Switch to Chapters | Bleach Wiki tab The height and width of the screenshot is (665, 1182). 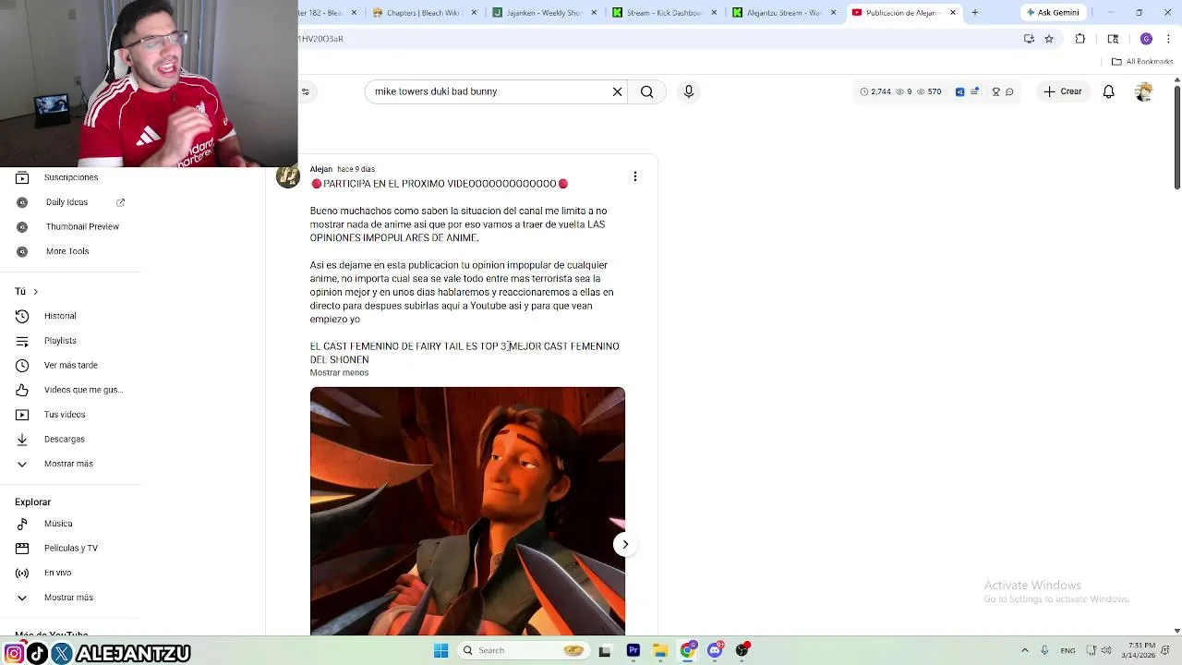(422, 13)
